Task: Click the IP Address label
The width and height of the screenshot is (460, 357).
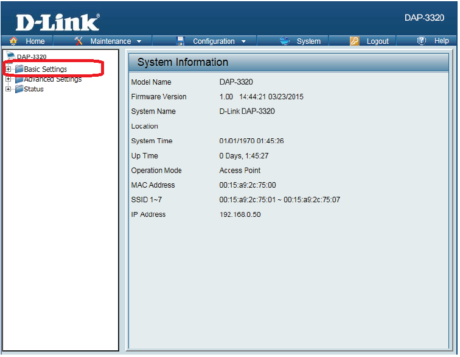Action: 148,215
